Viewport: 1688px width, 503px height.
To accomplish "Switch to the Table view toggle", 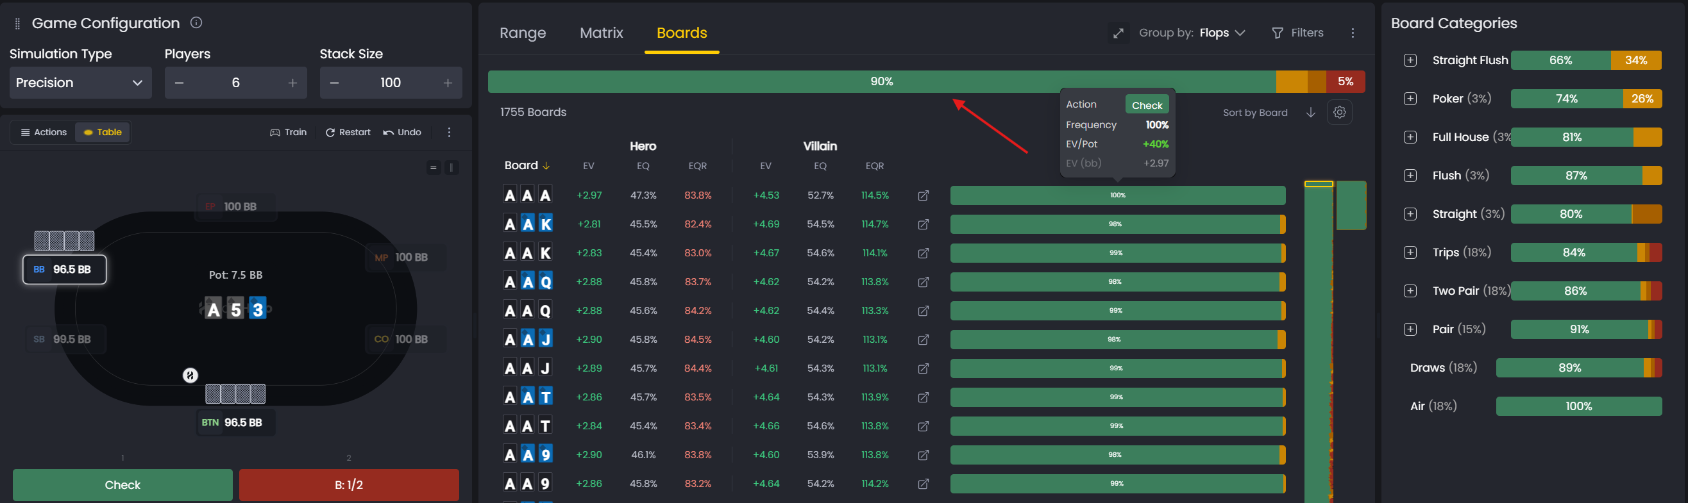I will tap(103, 132).
